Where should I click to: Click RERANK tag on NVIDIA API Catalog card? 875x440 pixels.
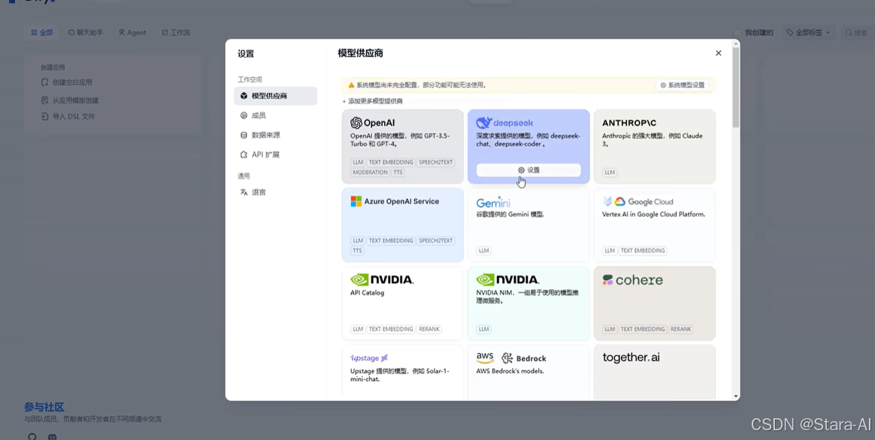coord(429,329)
